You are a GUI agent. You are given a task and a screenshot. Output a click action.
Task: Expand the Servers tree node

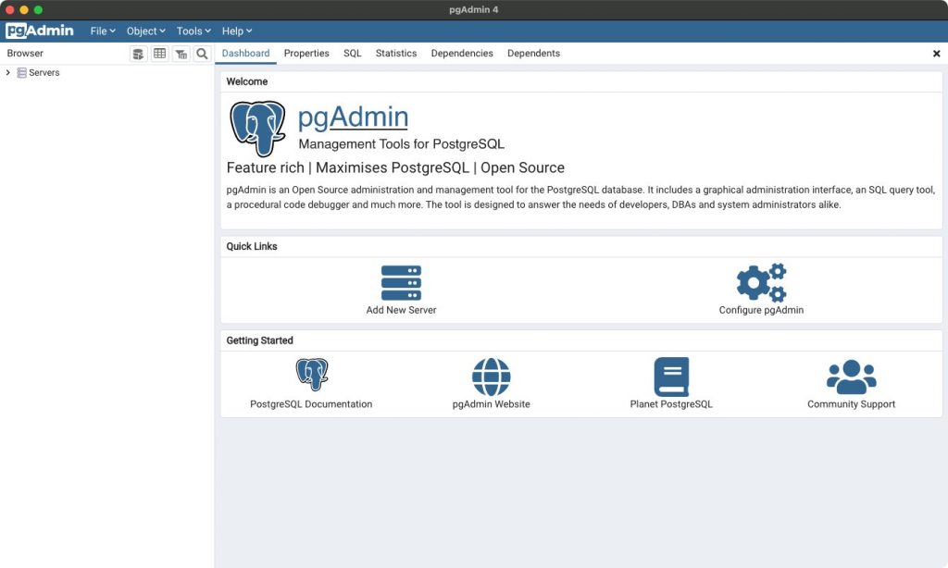(8, 72)
